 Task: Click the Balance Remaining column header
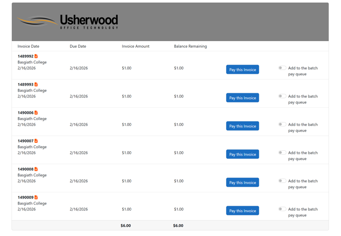click(x=190, y=46)
